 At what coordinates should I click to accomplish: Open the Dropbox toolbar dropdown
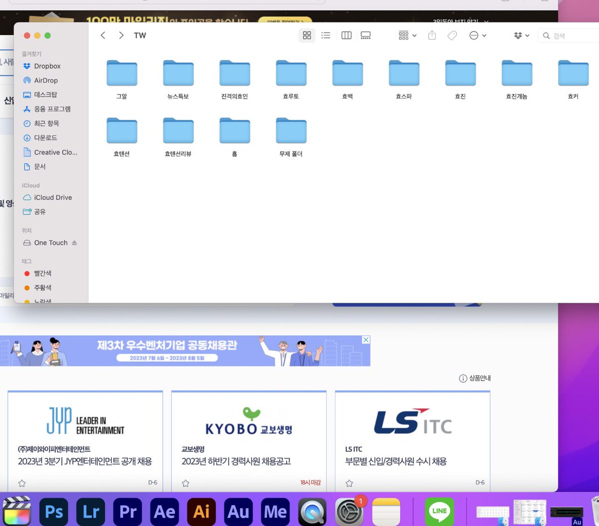[x=521, y=35]
